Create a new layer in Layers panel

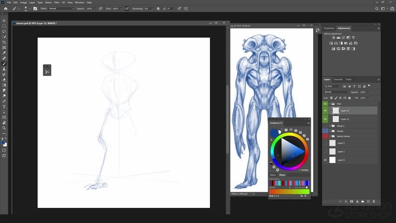368,201
